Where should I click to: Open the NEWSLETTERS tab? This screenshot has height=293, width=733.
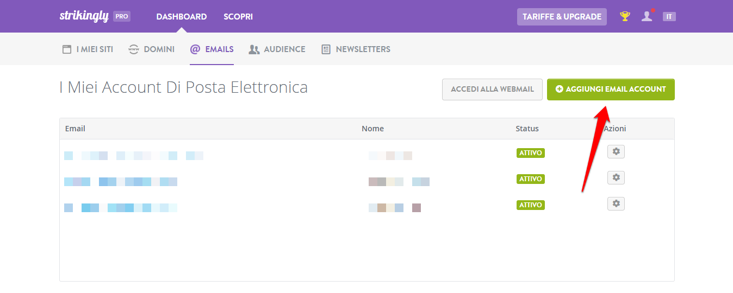[356, 49]
